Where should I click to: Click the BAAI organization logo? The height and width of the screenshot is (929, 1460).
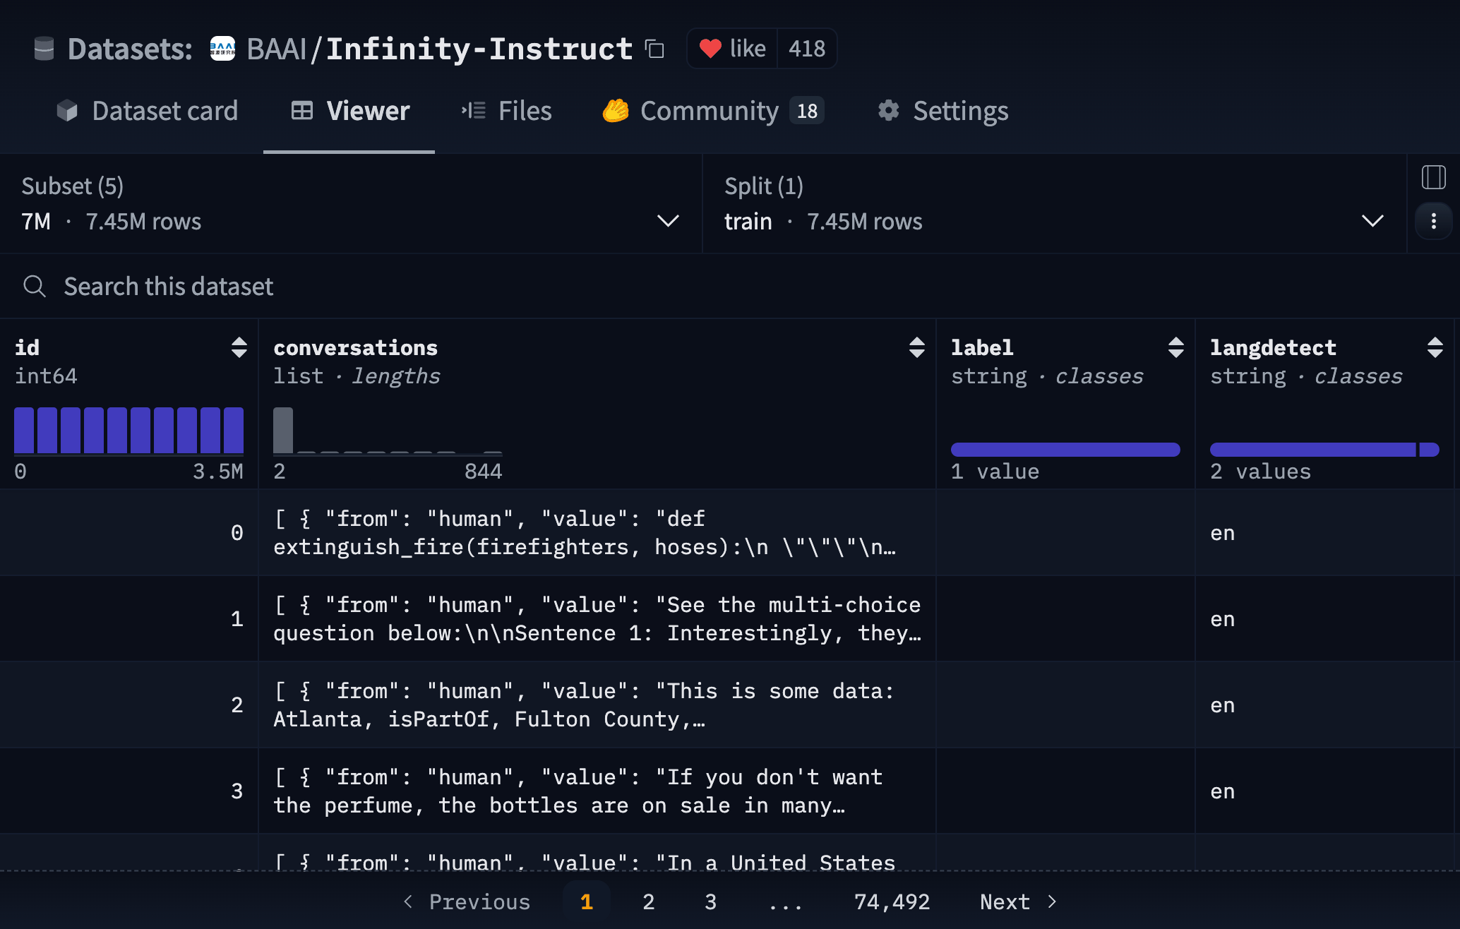click(222, 49)
